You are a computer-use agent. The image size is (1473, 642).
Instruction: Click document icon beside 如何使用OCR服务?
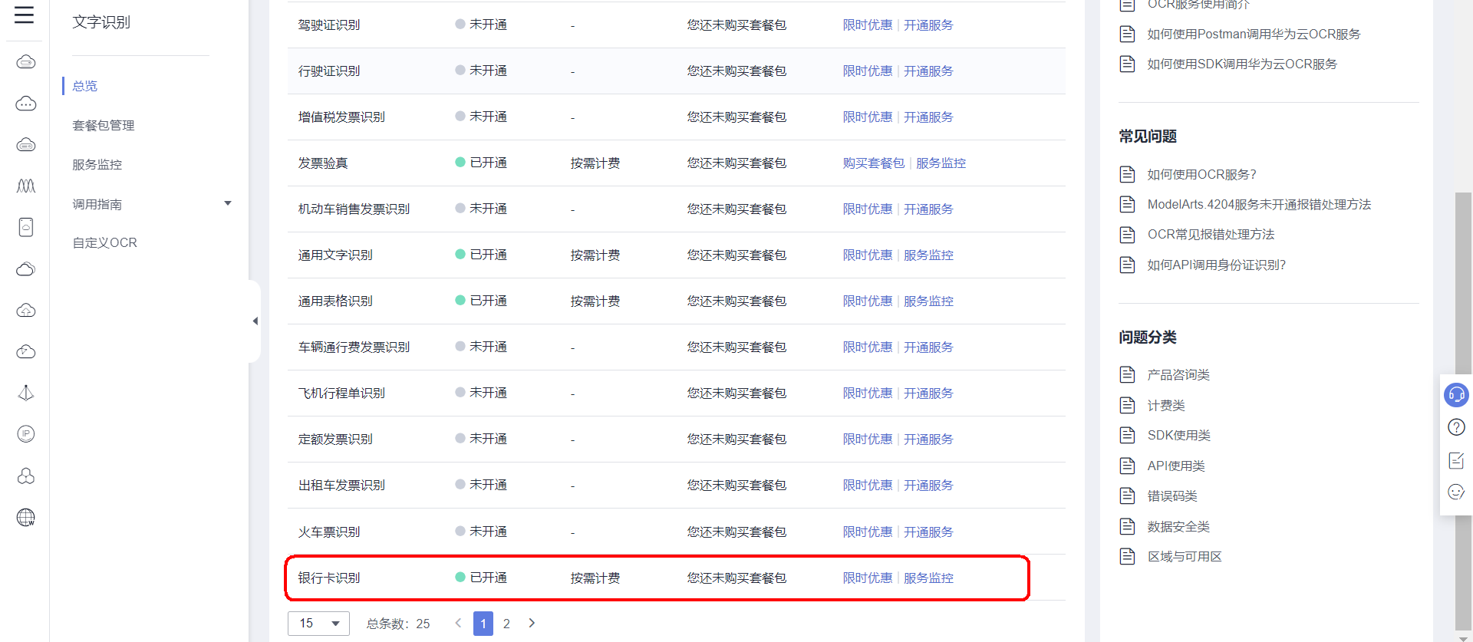tap(1127, 174)
